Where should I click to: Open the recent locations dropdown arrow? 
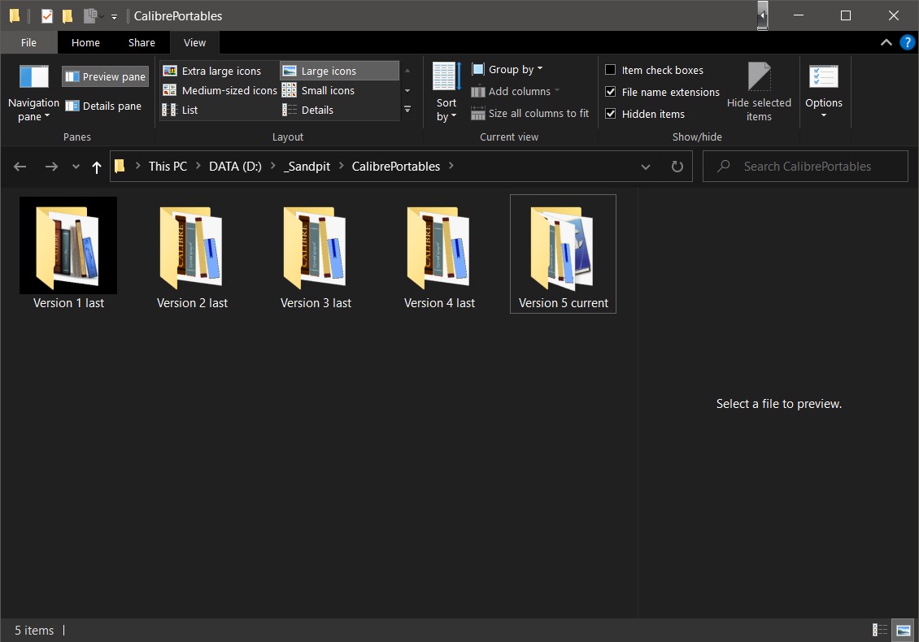(76, 167)
